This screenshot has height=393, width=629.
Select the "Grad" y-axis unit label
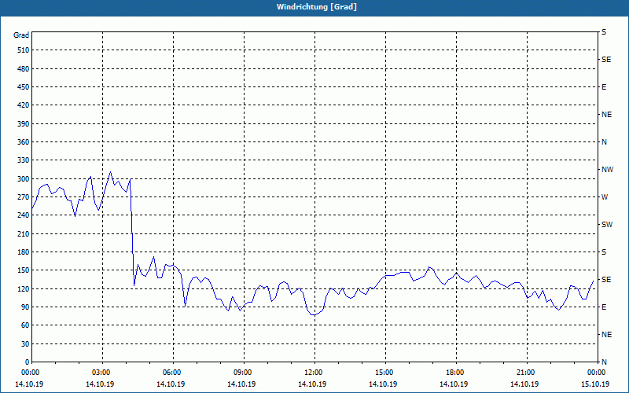tap(21, 35)
